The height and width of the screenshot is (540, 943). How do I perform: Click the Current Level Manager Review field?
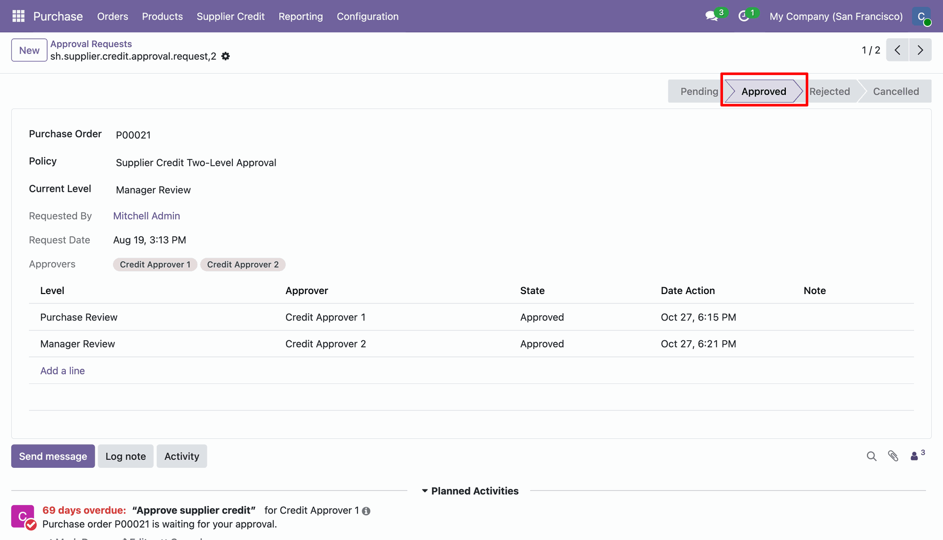click(x=153, y=190)
